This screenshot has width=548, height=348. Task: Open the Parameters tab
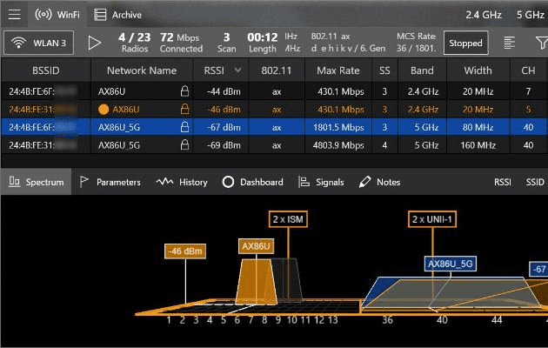110,182
